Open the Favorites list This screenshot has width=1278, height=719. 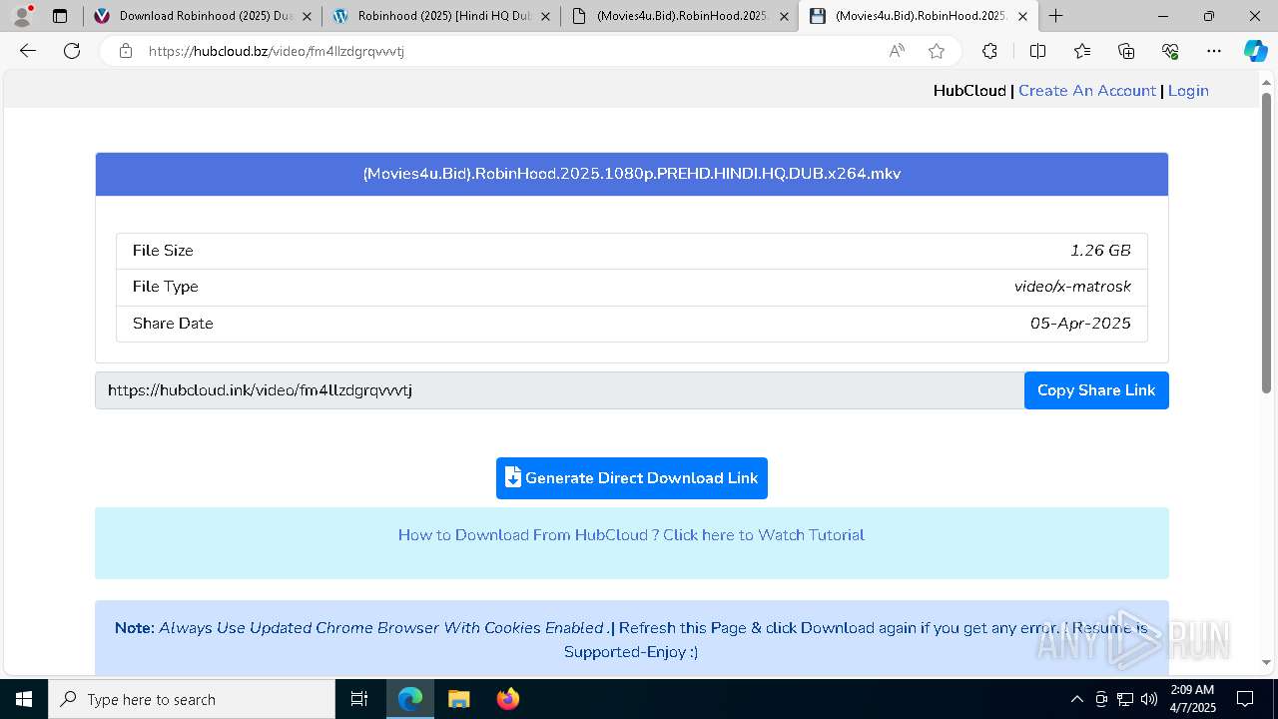[1082, 51]
